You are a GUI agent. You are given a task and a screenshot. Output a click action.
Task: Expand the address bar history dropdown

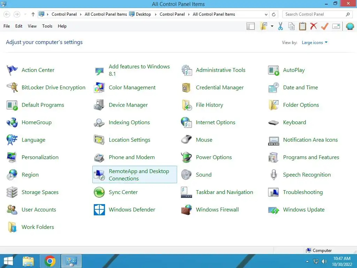click(266, 14)
